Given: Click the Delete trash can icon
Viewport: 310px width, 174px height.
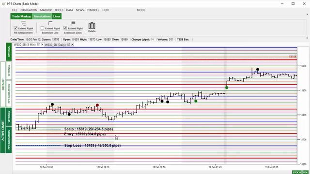Looking at the screenshot, I should [92, 26].
